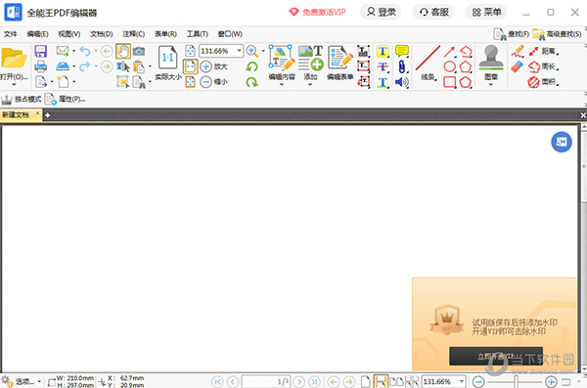Screen dimensions: 587x388
Task: Open the 注释(C) menu
Action: point(134,34)
